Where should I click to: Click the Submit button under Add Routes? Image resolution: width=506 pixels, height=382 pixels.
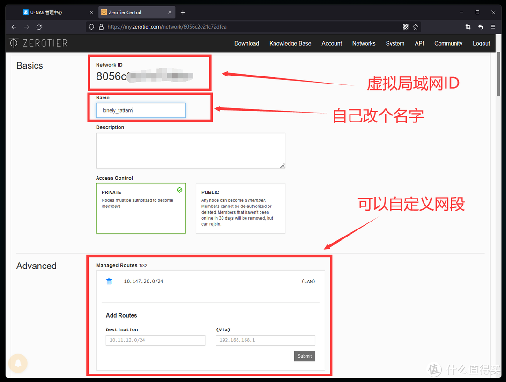[304, 356]
